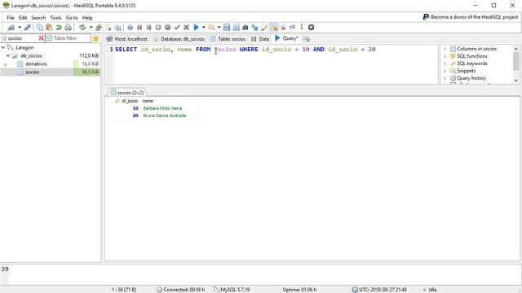Run the query with the blue play icon

pyautogui.click(x=196, y=28)
